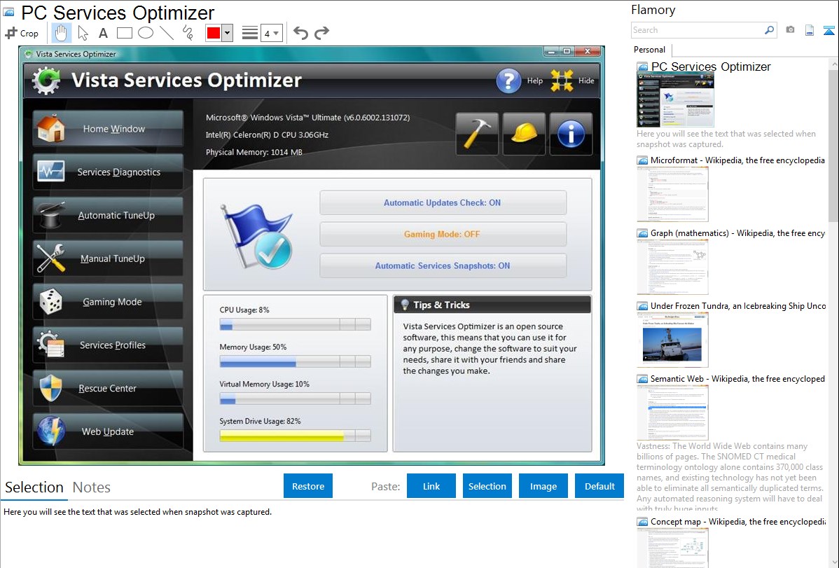Click the page icon beside the camera
839x568 pixels.
pos(810,30)
